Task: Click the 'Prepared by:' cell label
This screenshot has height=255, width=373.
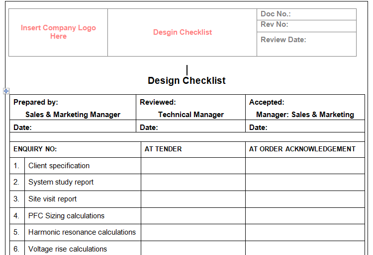Action: tap(36, 102)
